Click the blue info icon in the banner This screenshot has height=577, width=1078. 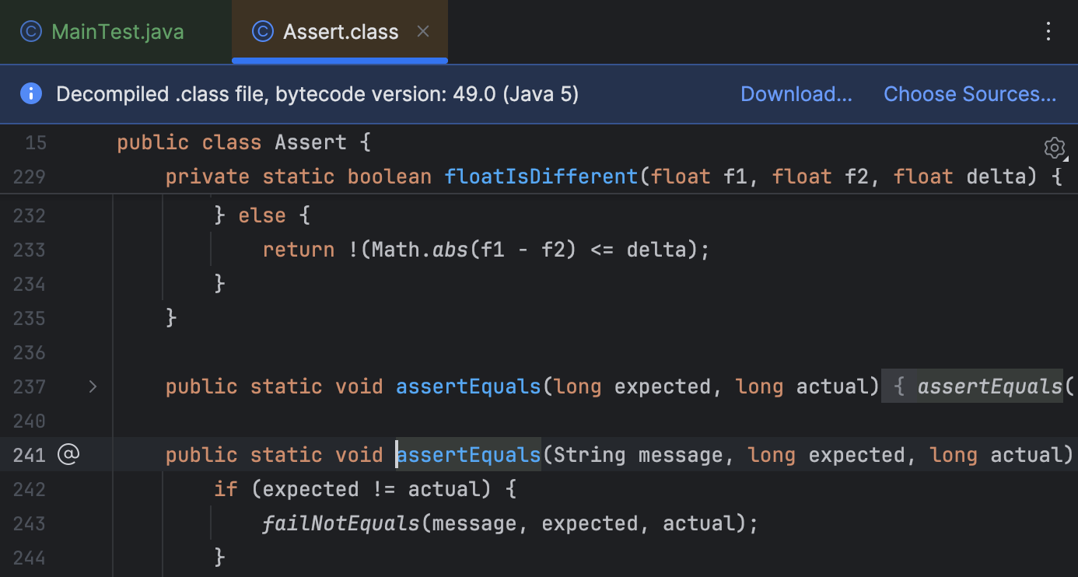30,93
